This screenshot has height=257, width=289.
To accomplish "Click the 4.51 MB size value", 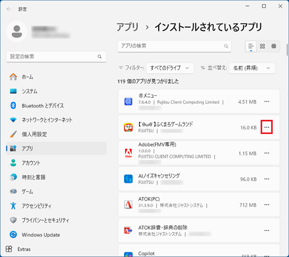I will point(247,102).
